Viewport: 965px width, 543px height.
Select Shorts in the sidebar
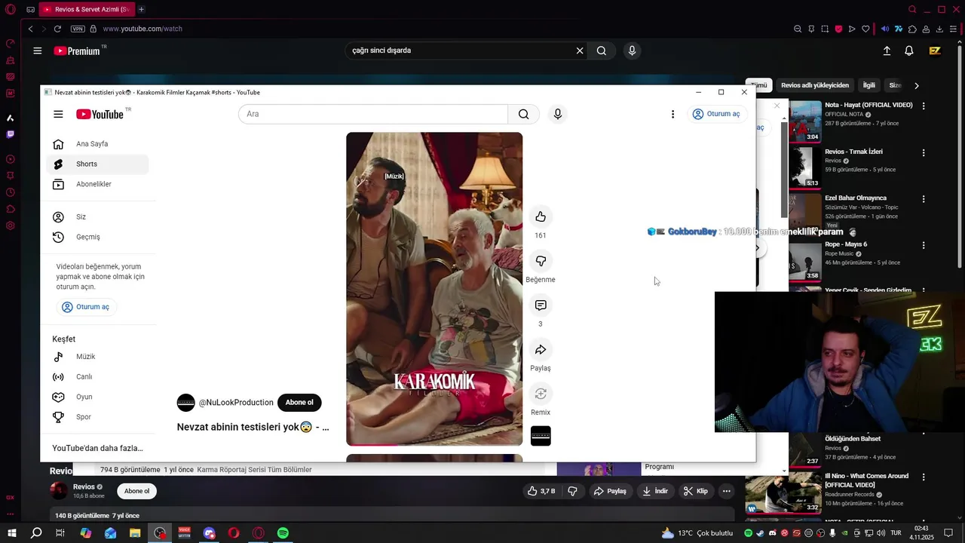98,164
